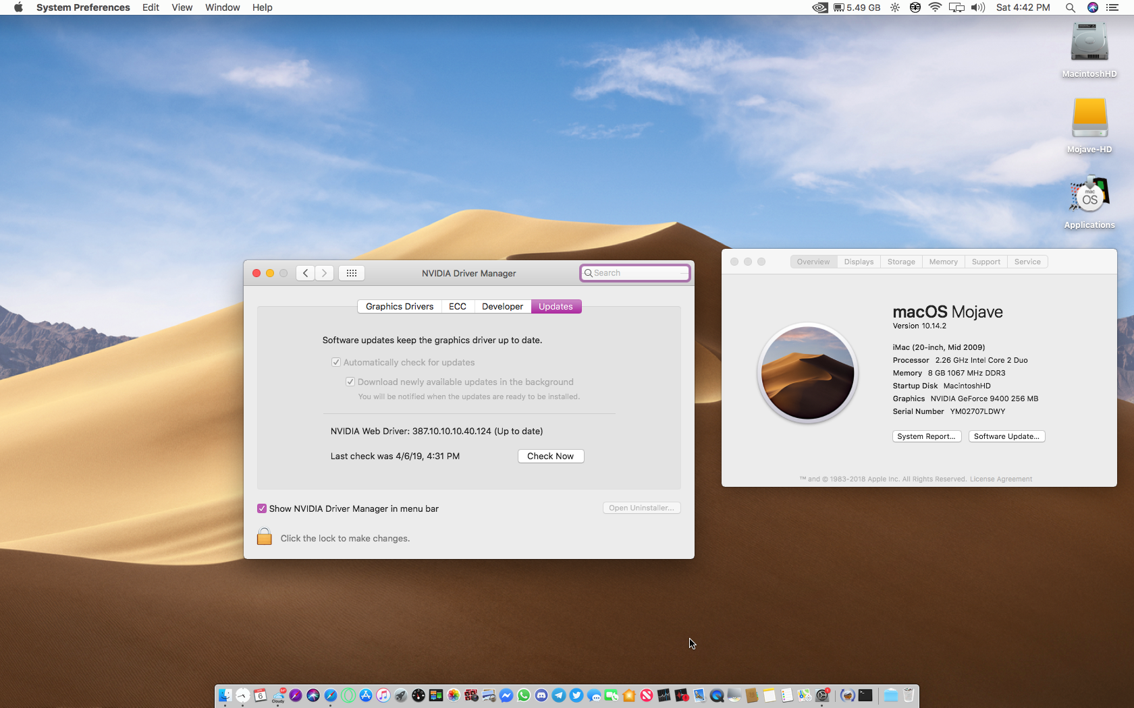
Task: Open System Preferences Dock icon
Action: [x=821, y=695]
